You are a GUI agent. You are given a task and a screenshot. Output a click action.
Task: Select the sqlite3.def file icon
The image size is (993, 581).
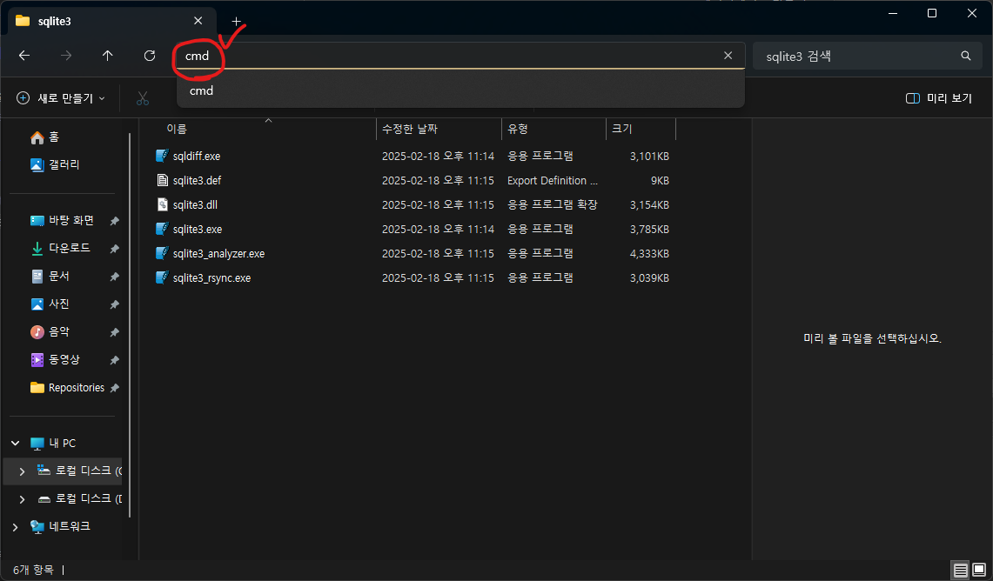(162, 180)
